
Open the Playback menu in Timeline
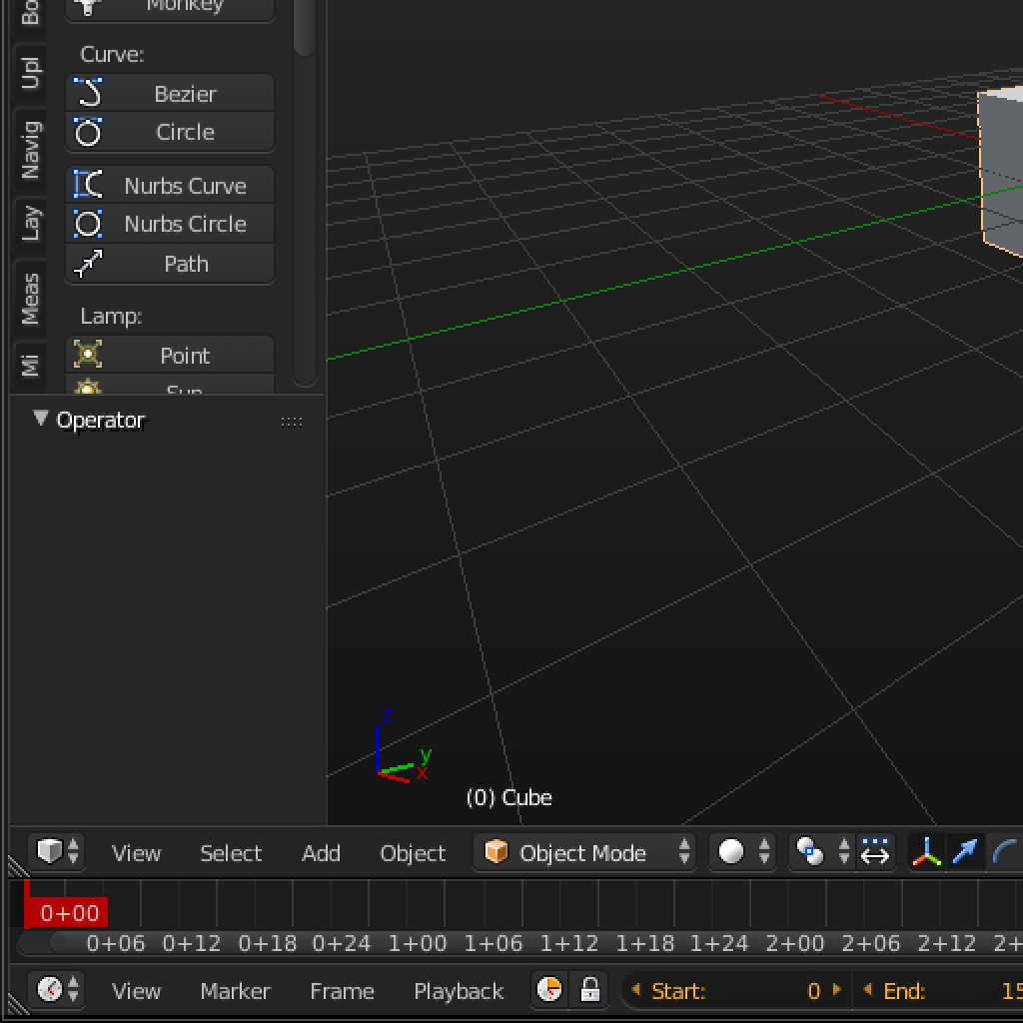click(x=458, y=990)
